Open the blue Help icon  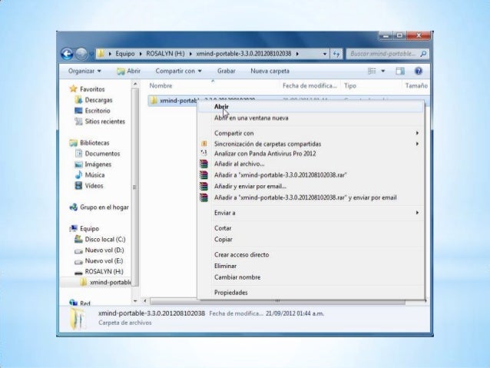[419, 71]
